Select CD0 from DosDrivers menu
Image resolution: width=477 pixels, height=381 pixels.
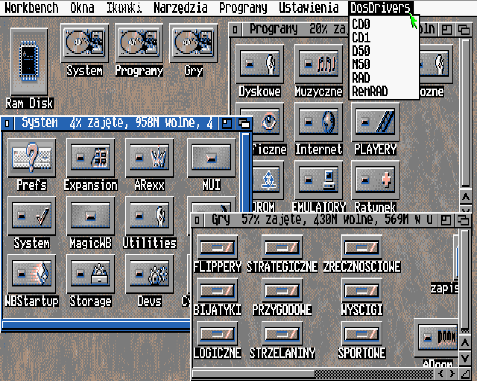pyautogui.click(x=384, y=24)
